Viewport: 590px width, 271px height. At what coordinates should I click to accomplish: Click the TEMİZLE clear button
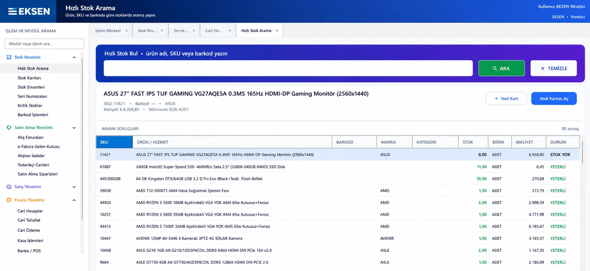coord(553,68)
